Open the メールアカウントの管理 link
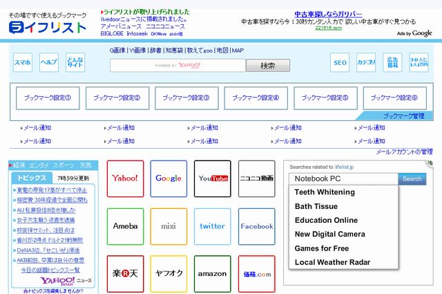 tap(404, 152)
